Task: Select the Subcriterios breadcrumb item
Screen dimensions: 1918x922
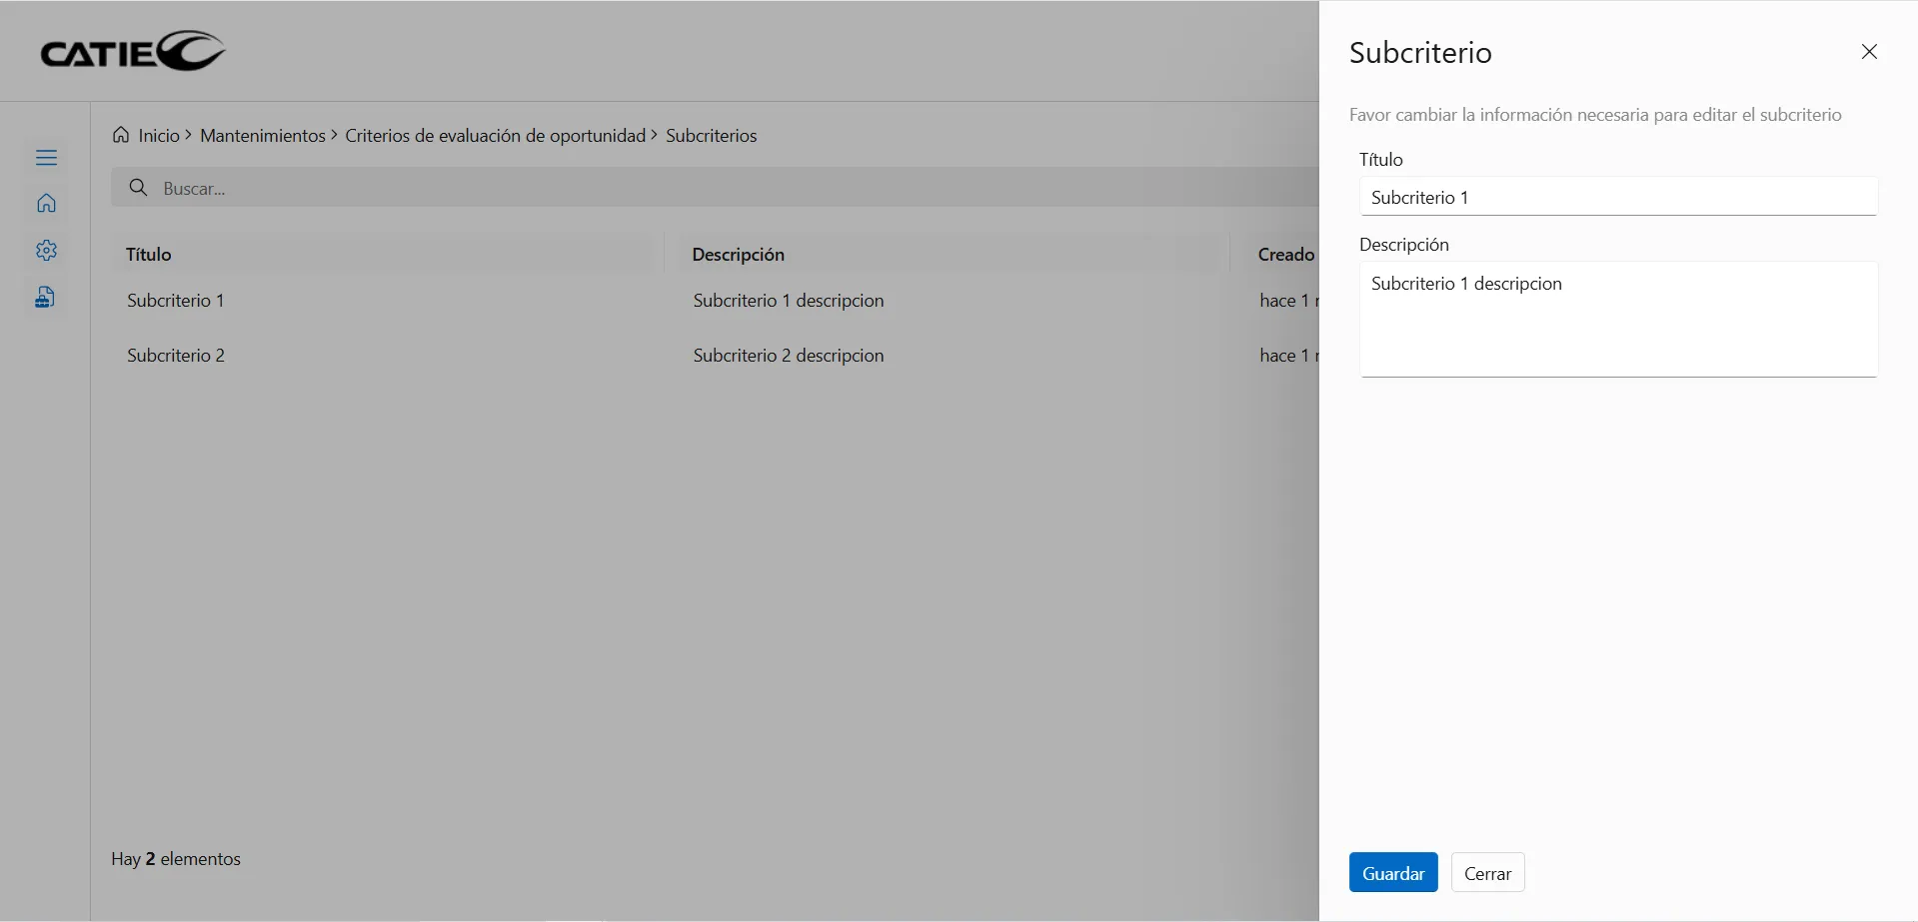Action: tap(711, 136)
